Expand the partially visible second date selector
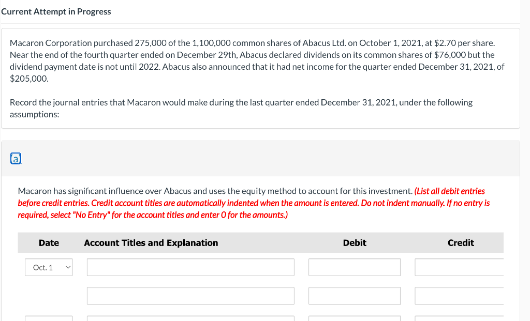This screenshot has width=530, height=321. click(49, 317)
